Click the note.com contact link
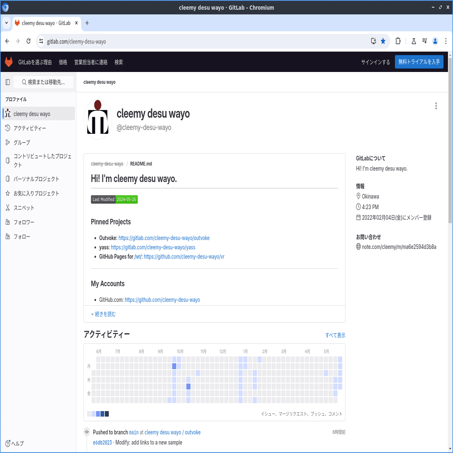The image size is (453, 453). pos(399,247)
